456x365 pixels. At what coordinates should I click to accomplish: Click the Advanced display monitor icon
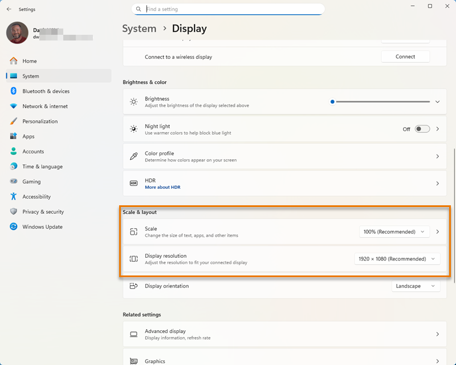[x=134, y=334]
